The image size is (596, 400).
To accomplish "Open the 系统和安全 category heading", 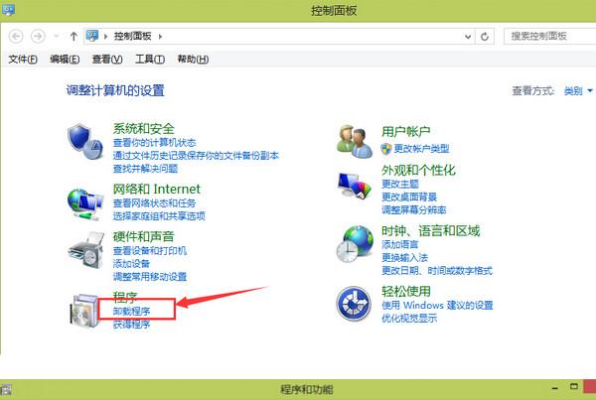I will (144, 129).
